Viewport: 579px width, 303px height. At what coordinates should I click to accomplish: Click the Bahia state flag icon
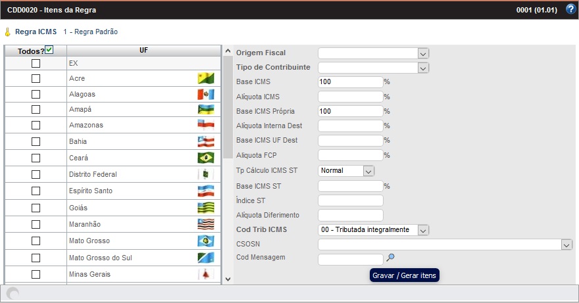click(206, 141)
